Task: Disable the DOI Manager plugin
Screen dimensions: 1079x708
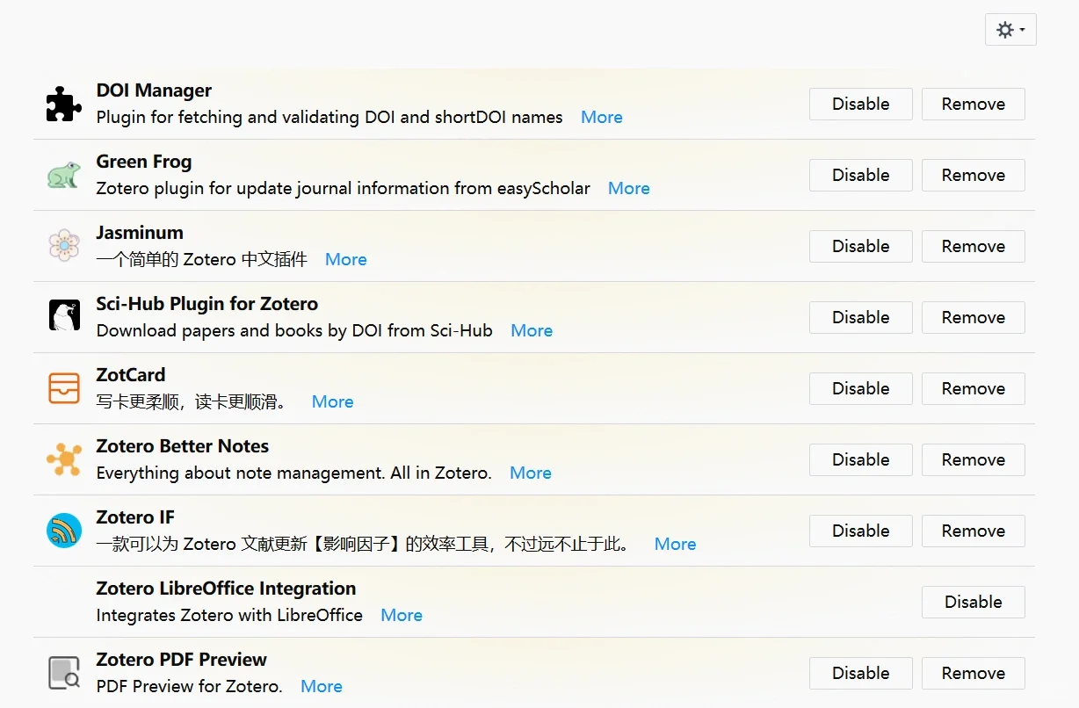Action: coord(860,104)
